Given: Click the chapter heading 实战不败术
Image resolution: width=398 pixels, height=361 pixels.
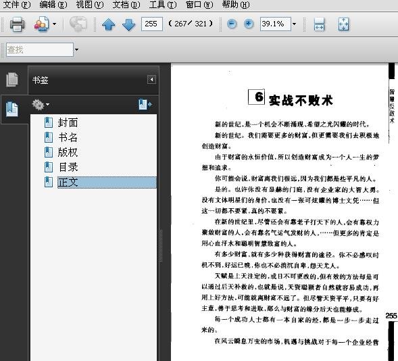Looking at the screenshot, I should pyautogui.click(x=301, y=100).
